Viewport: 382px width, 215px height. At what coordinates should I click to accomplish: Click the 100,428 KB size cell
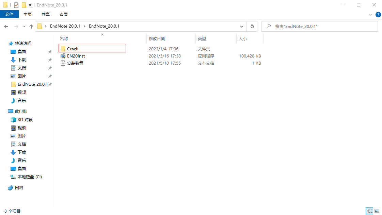coord(250,56)
